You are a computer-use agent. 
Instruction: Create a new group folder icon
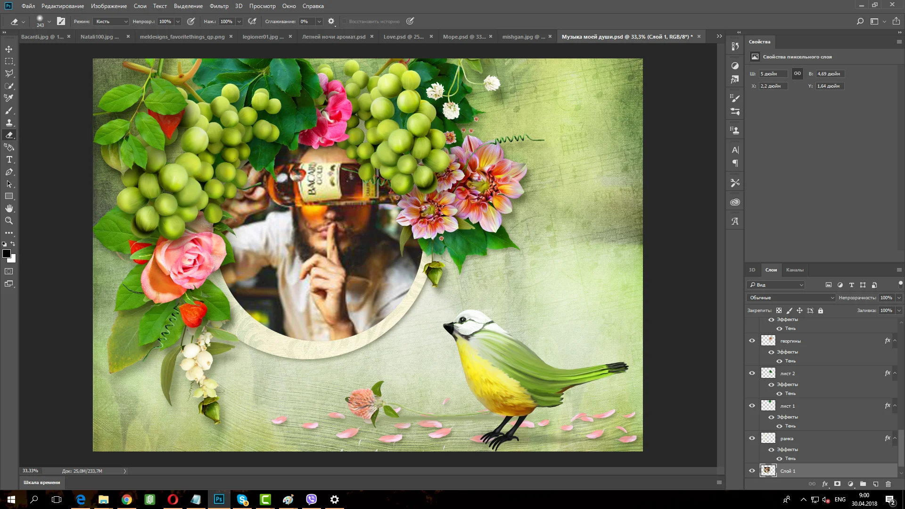pos(863,484)
